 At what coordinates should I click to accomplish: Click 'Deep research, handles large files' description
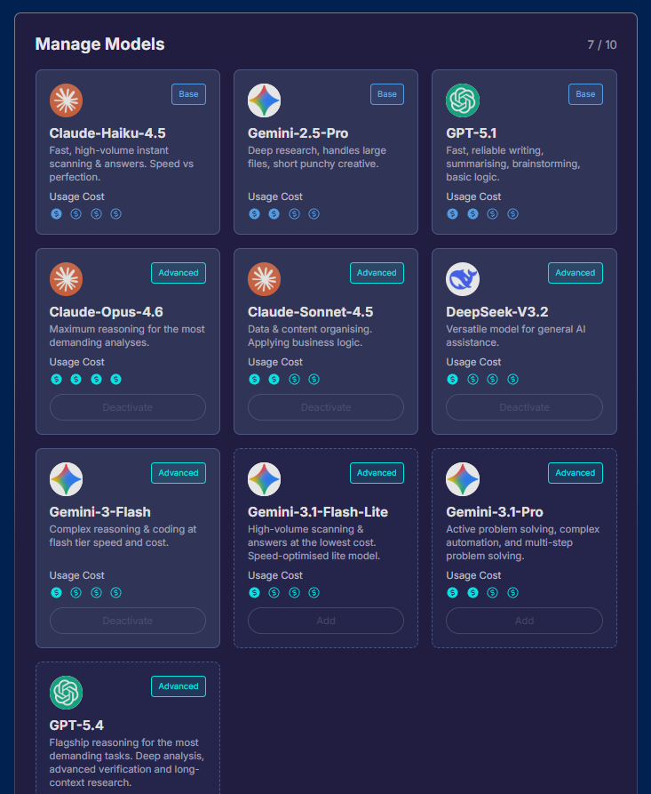tap(317, 157)
